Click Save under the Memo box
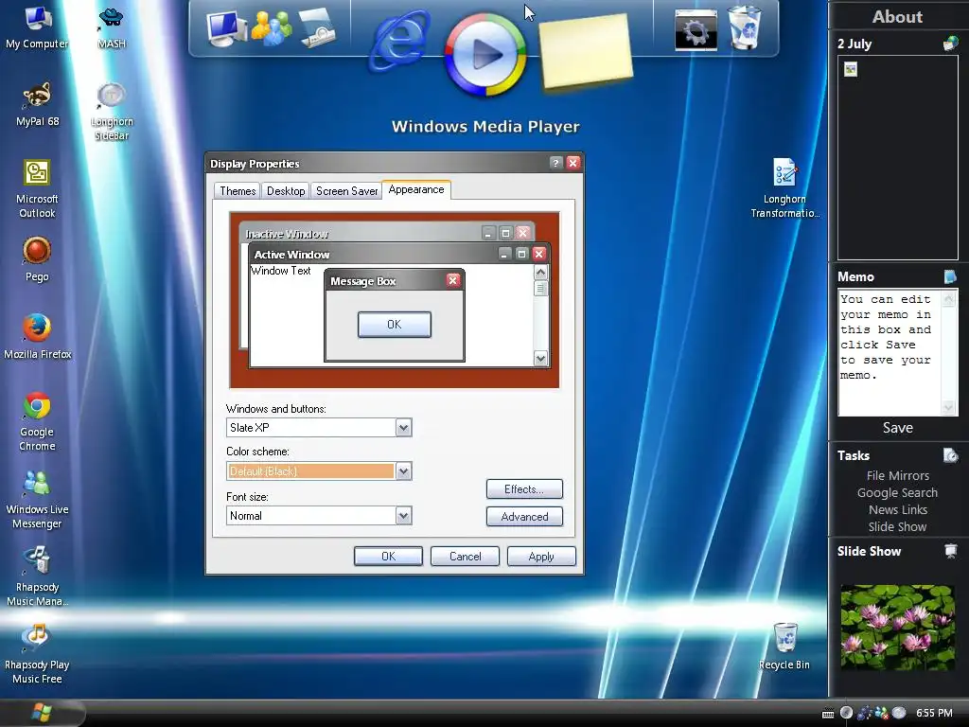Viewport: 969px width, 727px height. coord(898,428)
